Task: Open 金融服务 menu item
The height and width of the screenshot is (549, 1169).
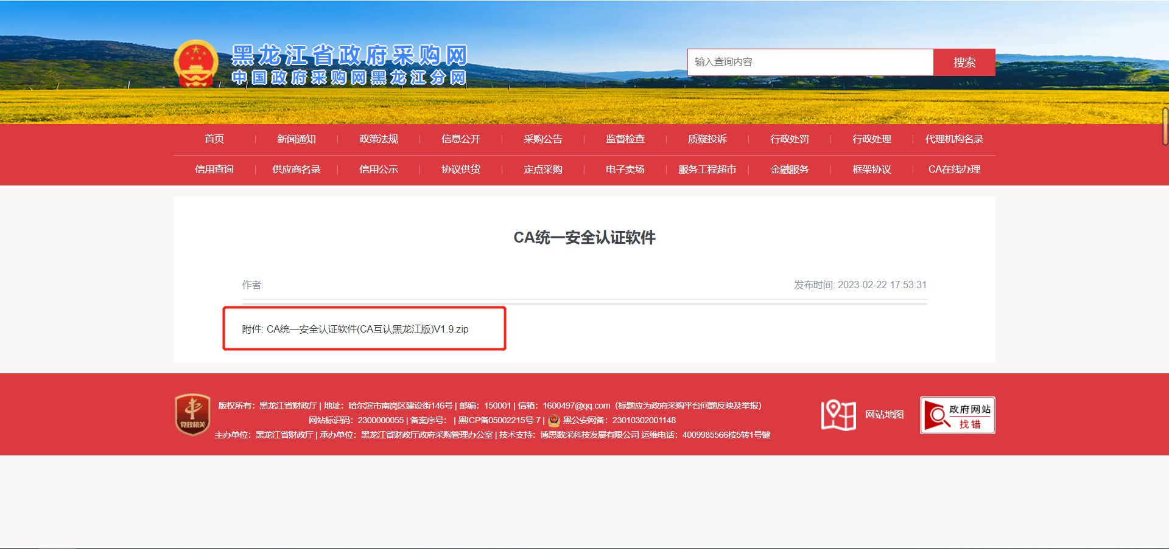Action: point(790,170)
